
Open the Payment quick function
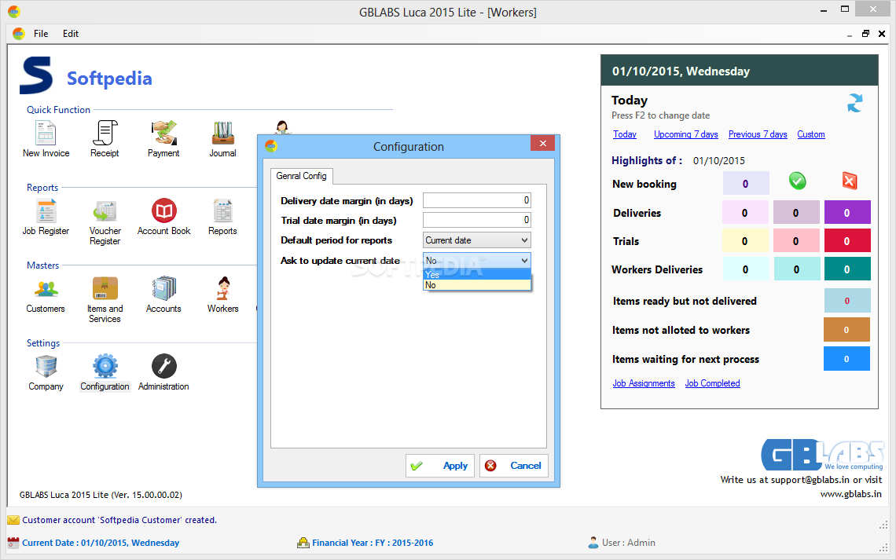pyautogui.click(x=163, y=139)
